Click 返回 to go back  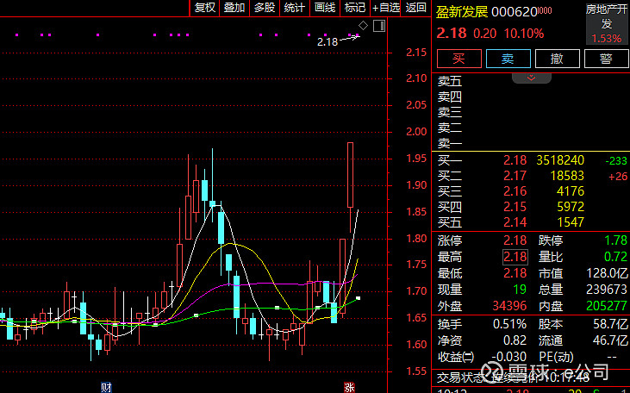[416, 8]
